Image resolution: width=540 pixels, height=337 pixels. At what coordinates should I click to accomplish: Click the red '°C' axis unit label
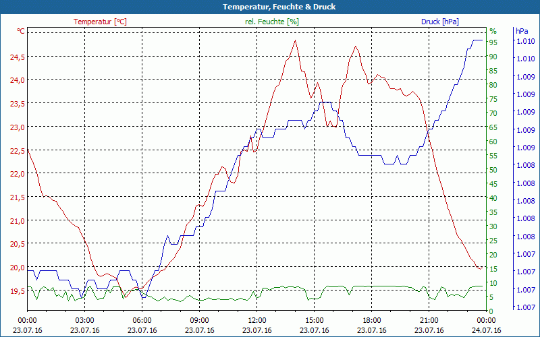[21, 31]
